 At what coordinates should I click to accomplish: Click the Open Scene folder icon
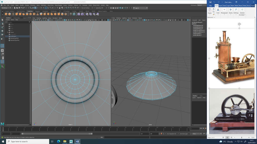pyautogui.click(x=17, y=8)
